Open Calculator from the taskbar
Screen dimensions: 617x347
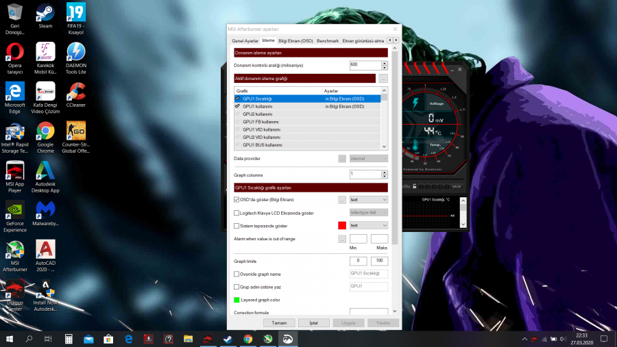pyautogui.click(x=69, y=339)
